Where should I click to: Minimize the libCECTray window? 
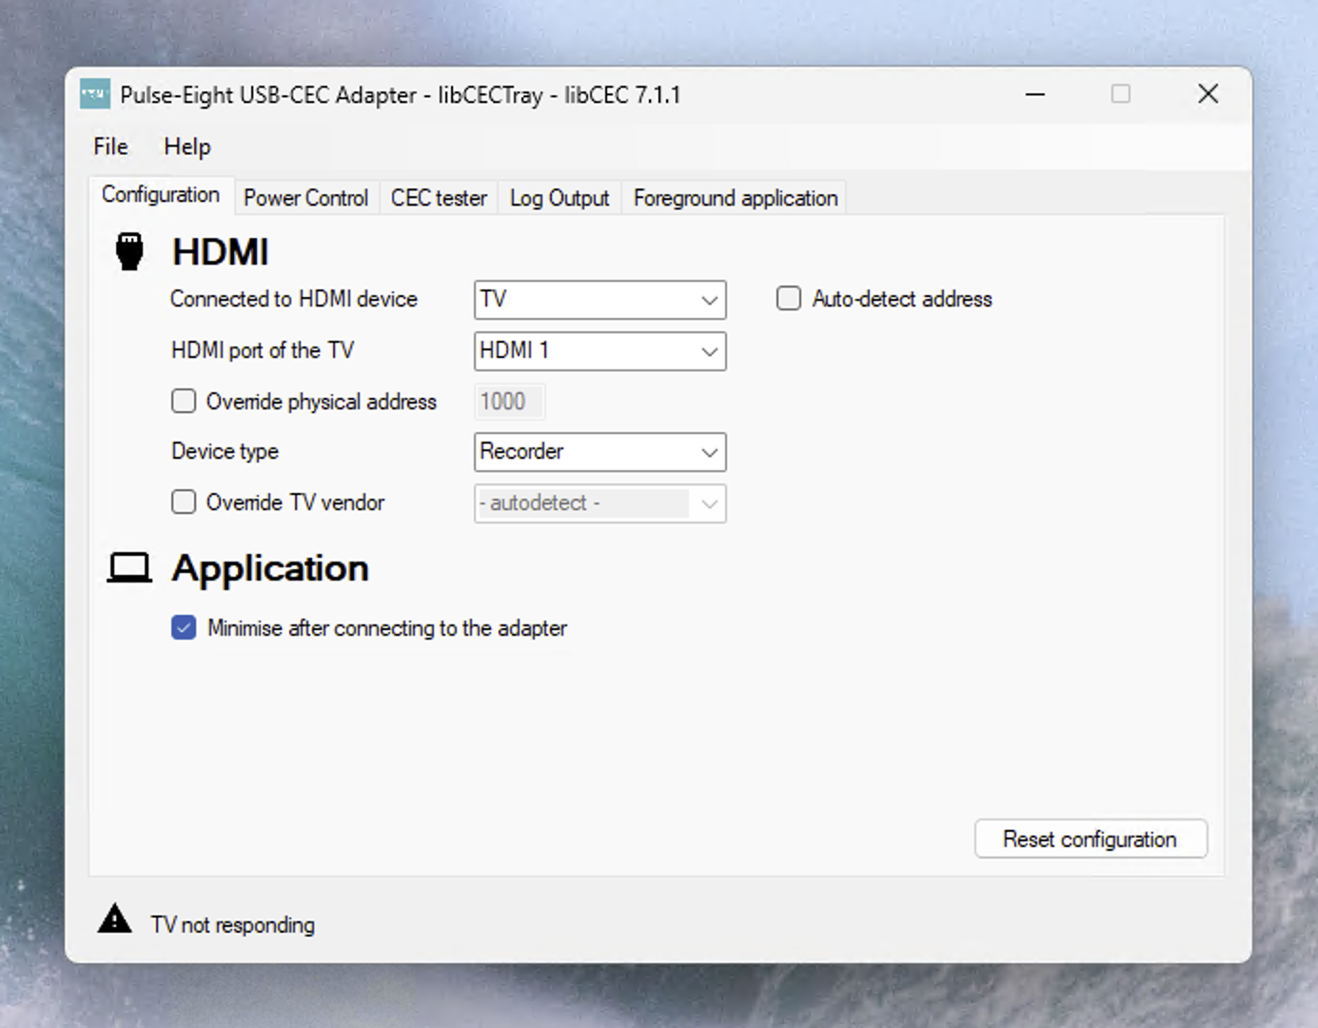coord(1035,94)
